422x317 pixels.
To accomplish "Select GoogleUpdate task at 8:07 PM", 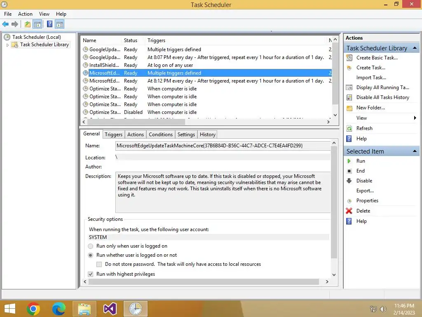I will pos(207,57).
